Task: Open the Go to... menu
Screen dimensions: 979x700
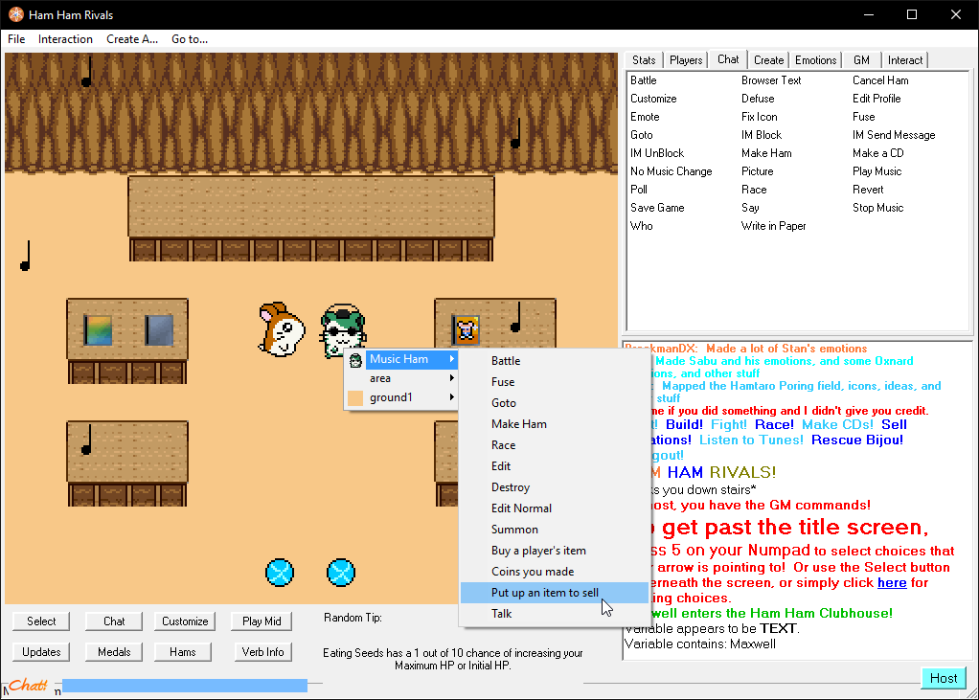Action: point(190,38)
